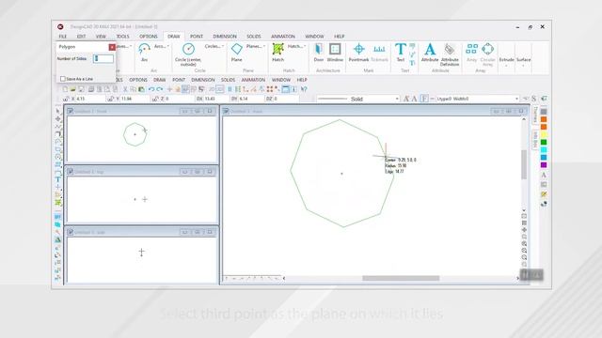
Task: Activate the Hatch tool
Action: 278,53
